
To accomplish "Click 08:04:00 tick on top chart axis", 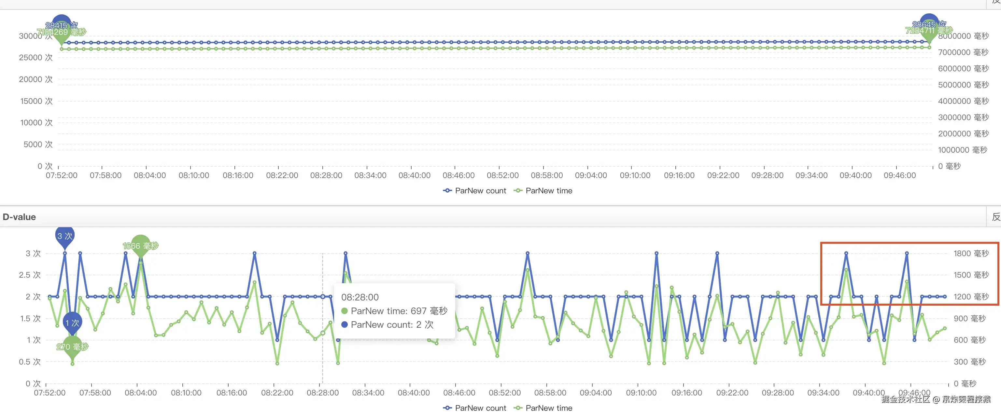I will pyautogui.click(x=149, y=175).
